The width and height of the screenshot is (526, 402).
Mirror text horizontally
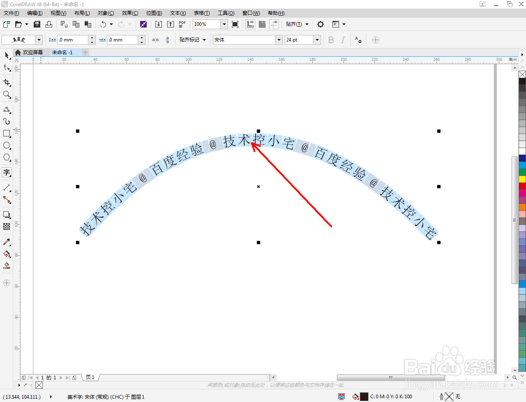tap(155, 40)
